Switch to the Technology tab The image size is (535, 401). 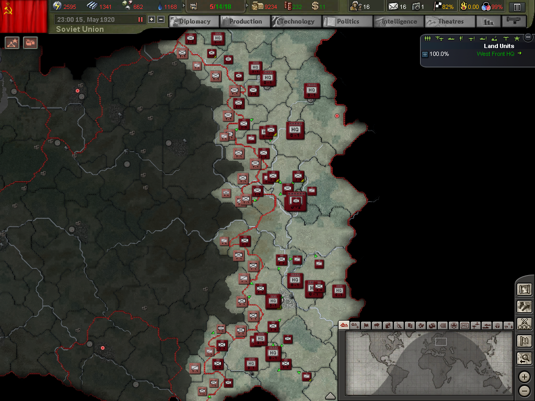(296, 21)
